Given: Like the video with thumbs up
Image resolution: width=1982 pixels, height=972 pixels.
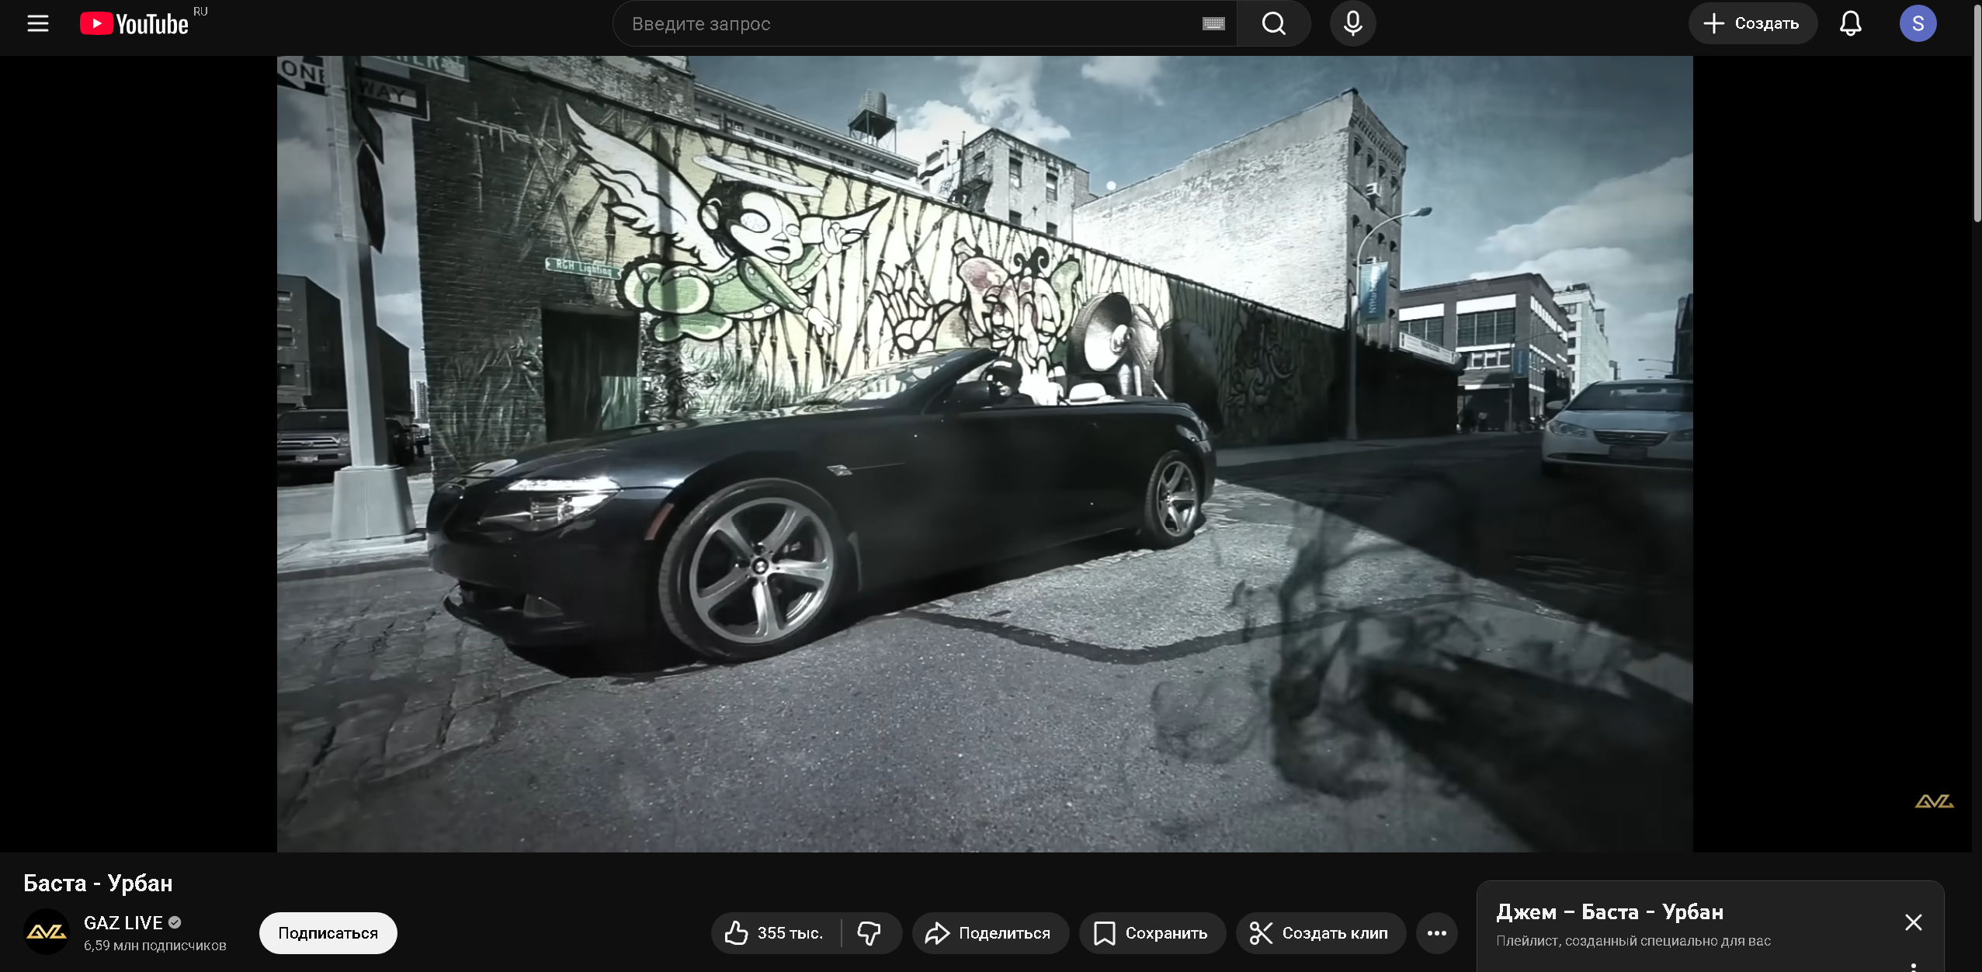Looking at the screenshot, I should coord(774,932).
